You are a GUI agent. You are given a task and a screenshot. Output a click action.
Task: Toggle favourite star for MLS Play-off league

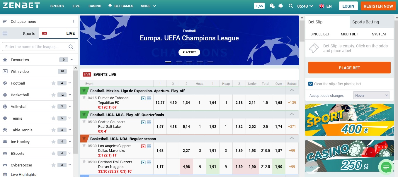point(84,114)
